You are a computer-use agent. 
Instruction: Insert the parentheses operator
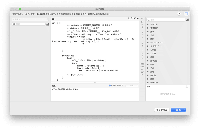(142, 22)
